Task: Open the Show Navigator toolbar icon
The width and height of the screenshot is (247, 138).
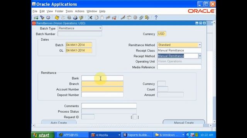Action: pos(48,18)
